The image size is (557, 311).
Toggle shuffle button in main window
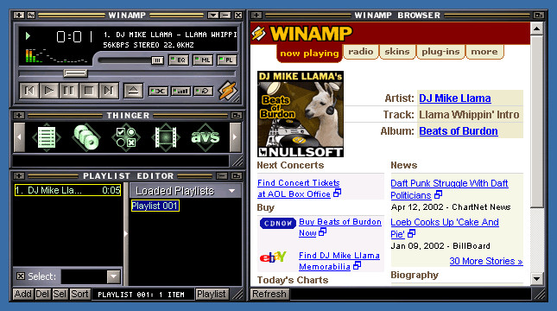pos(180,92)
